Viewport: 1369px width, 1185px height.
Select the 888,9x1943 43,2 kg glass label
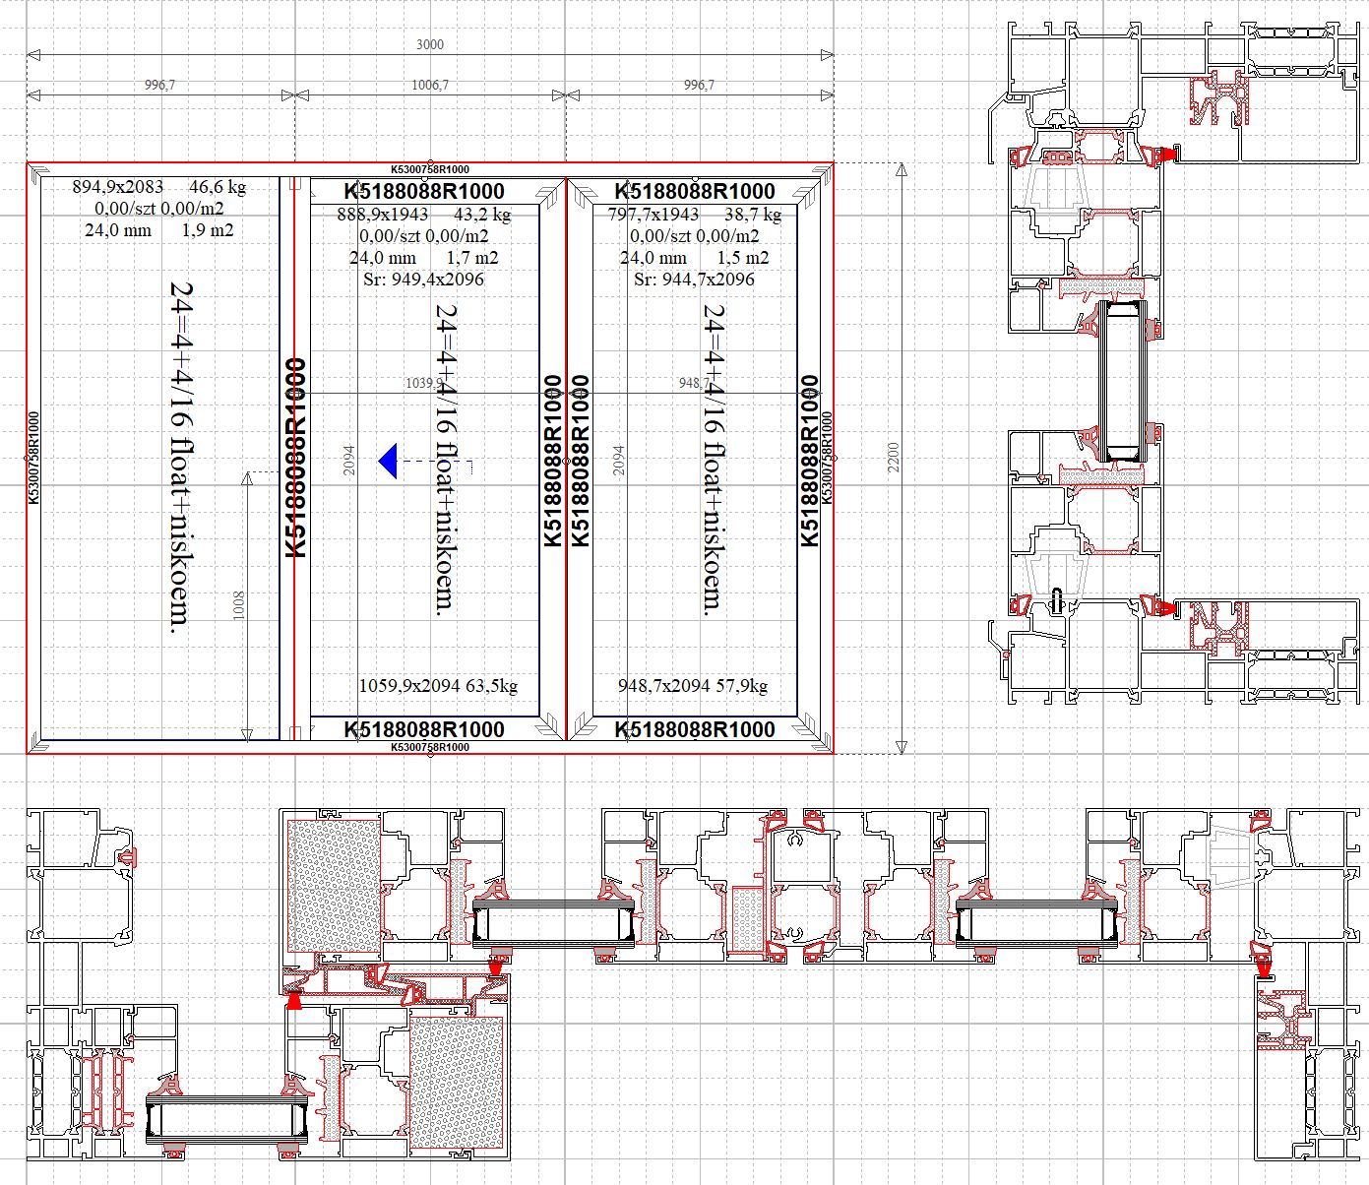click(424, 214)
